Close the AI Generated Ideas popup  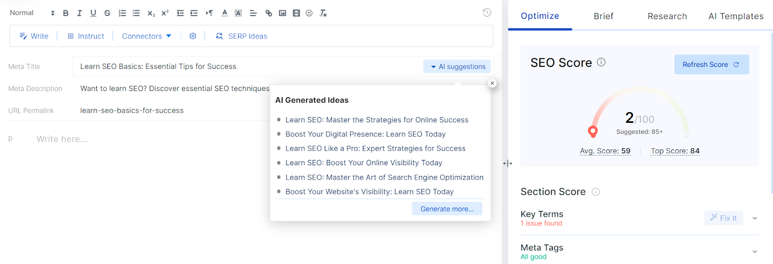pos(492,83)
